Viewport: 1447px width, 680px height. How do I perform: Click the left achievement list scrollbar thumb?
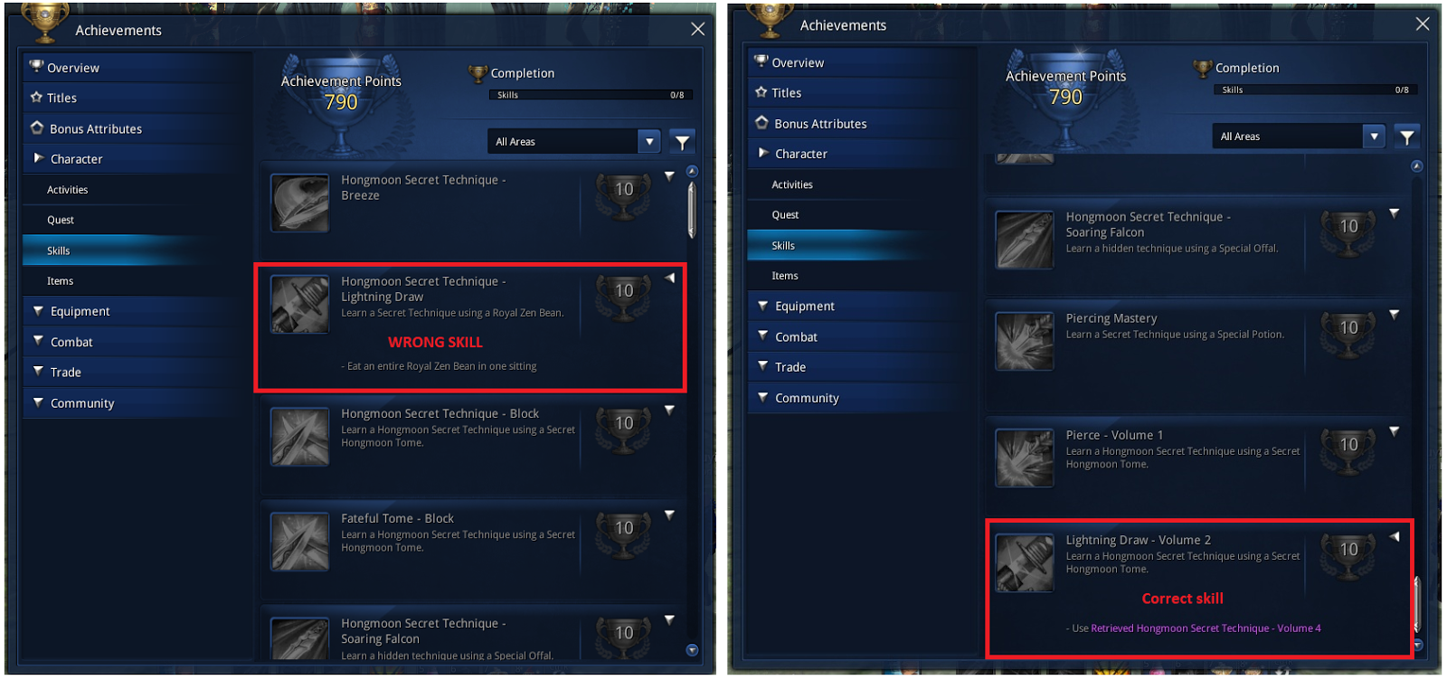click(692, 210)
